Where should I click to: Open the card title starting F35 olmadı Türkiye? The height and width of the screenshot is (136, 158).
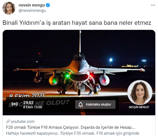point(71,127)
